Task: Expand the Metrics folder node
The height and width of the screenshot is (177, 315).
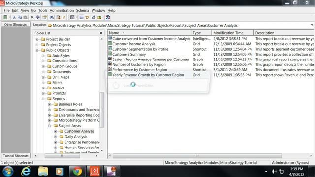Action: tap(43, 88)
